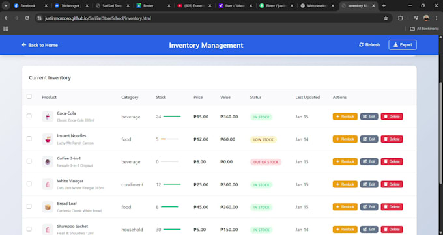The image size is (443, 235).
Task: Check the Shampoo Sachet row checkbox
Action: (x=29, y=229)
